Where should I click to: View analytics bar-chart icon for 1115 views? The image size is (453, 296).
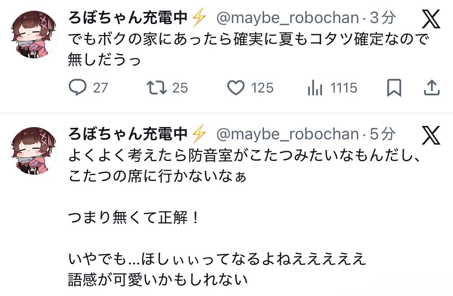tap(314, 88)
